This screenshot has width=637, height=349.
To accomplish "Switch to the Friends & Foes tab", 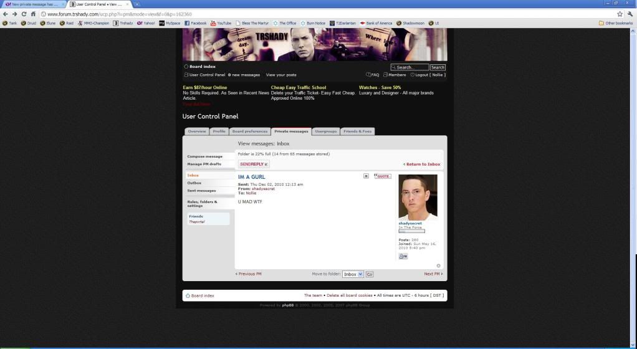I will click(358, 131).
